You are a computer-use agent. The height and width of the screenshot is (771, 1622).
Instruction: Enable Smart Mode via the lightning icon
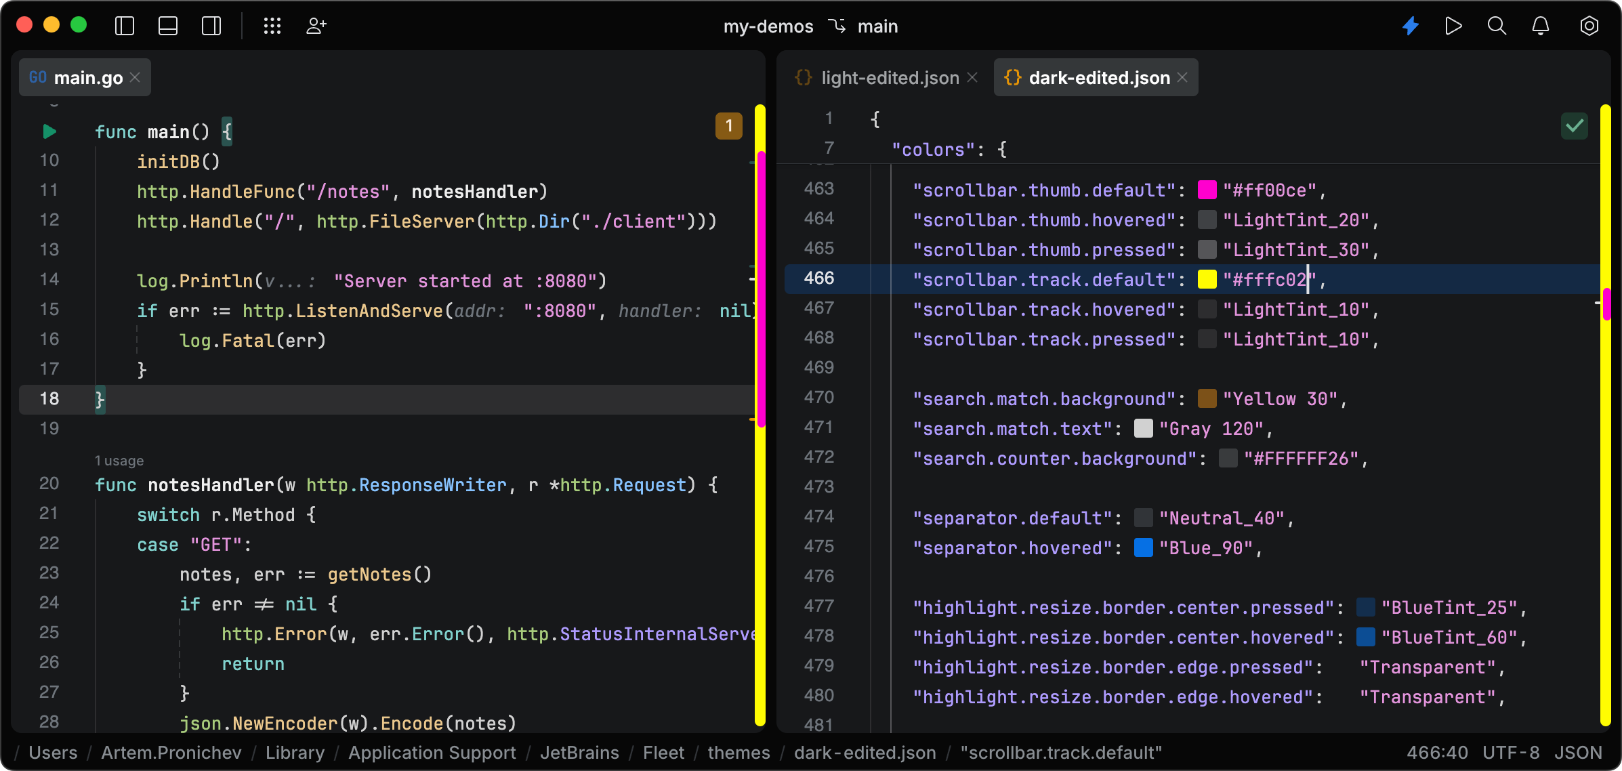coord(1410,26)
